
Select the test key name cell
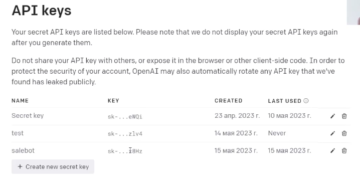point(18,133)
